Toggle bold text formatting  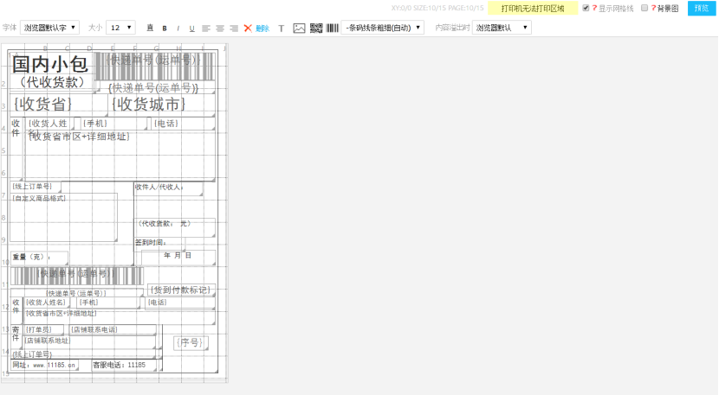[x=165, y=29]
